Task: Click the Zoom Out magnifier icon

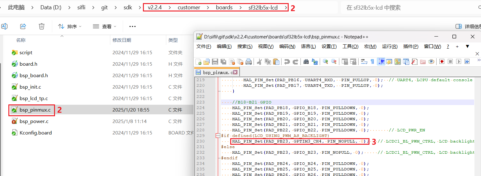Action: click(x=334, y=62)
